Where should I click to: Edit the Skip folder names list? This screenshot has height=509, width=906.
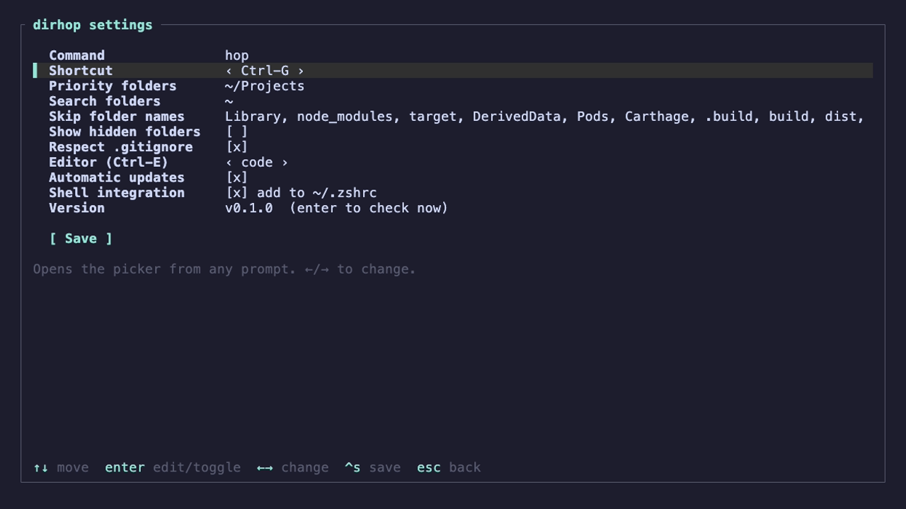pos(545,117)
